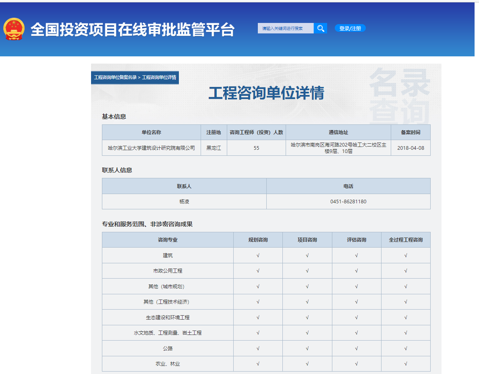This screenshot has width=479, height=374.
Task: Focus the keyword search input field
Action: tap(286, 29)
